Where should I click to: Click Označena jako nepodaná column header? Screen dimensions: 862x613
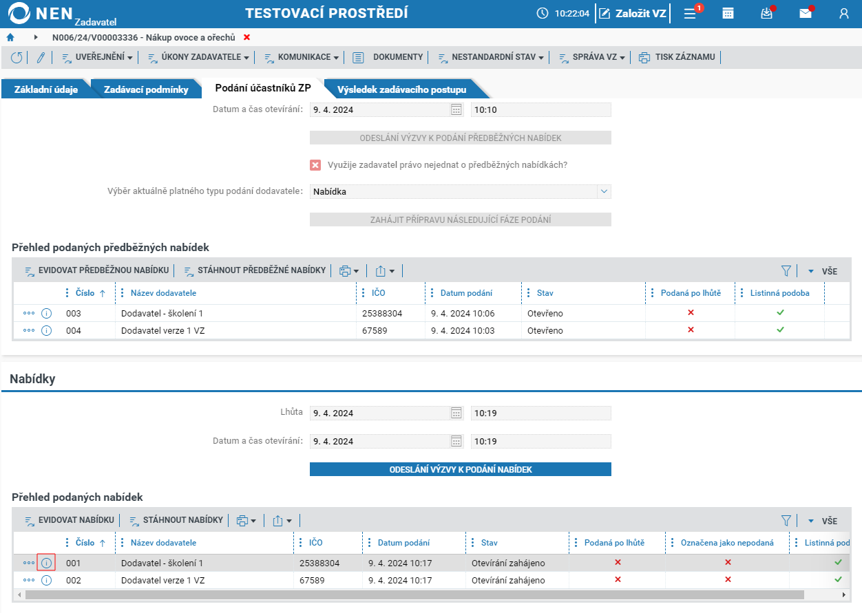pos(727,543)
